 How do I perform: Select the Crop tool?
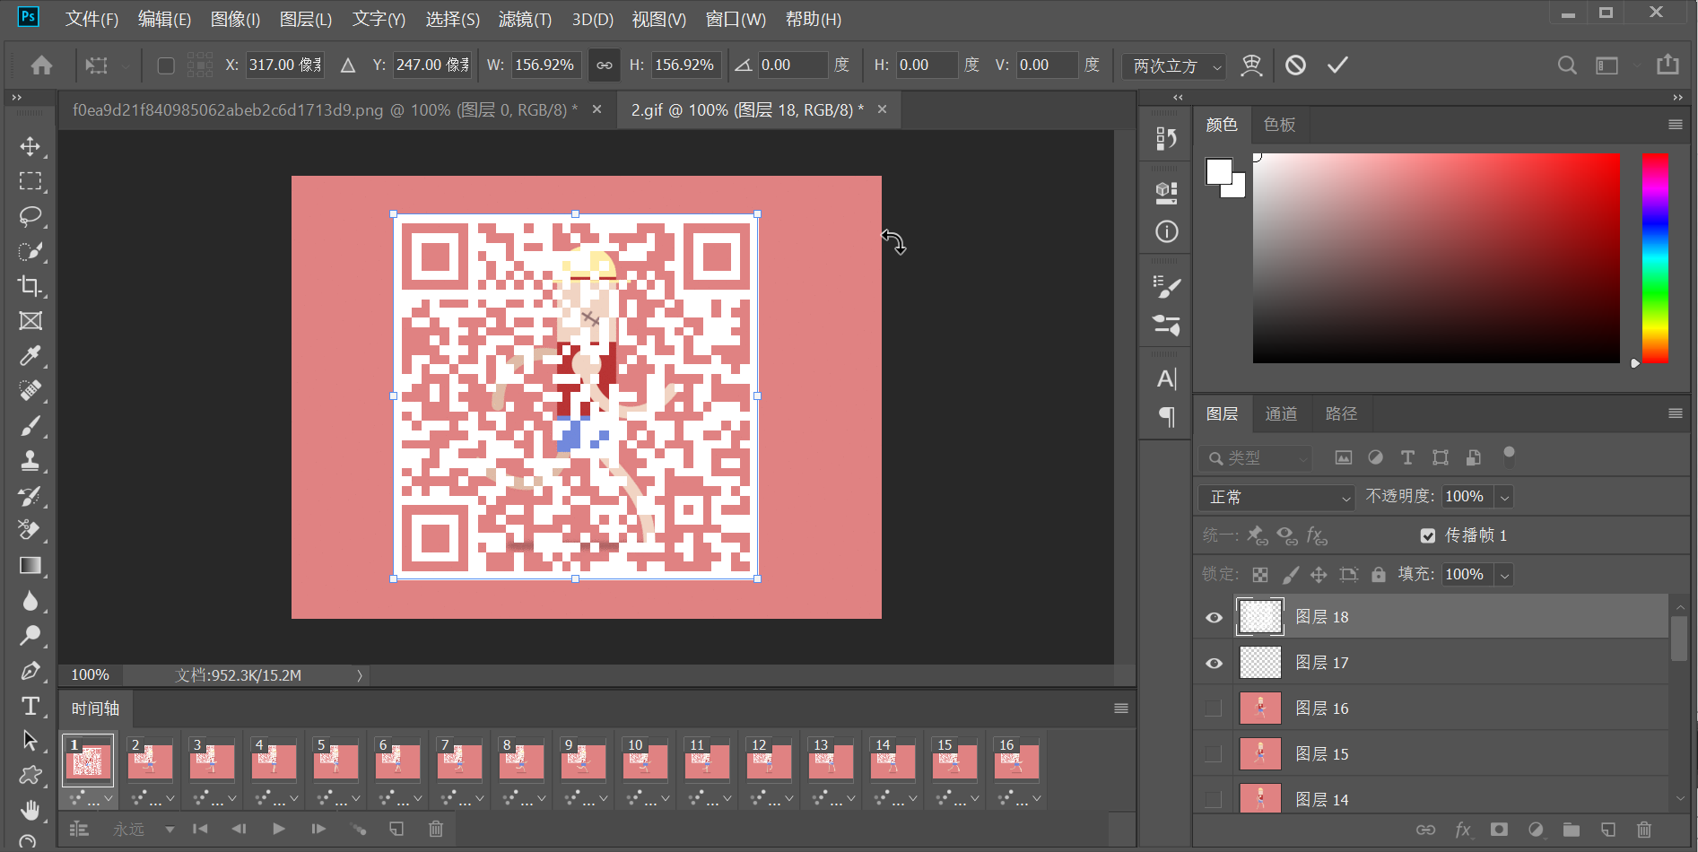pos(30,286)
